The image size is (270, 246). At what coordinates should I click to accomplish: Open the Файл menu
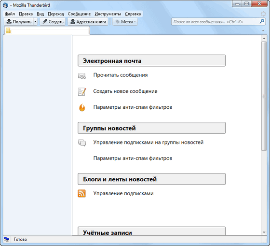click(x=10, y=14)
